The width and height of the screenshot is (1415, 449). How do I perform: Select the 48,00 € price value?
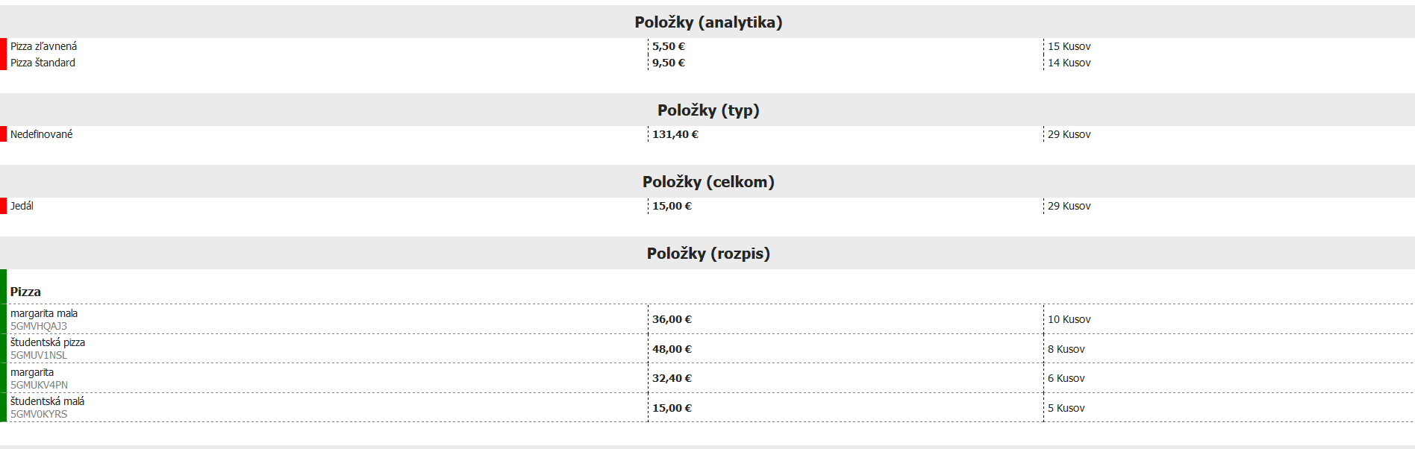tap(672, 349)
